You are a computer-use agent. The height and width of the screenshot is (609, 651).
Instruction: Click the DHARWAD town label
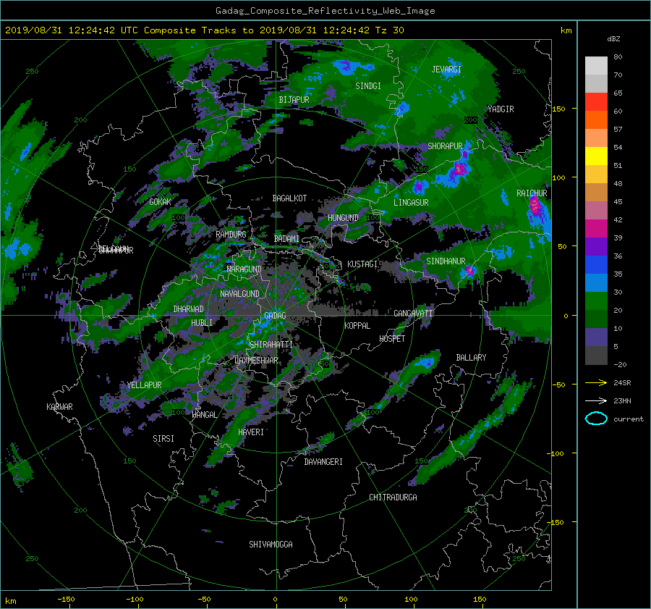(x=188, y=309)
